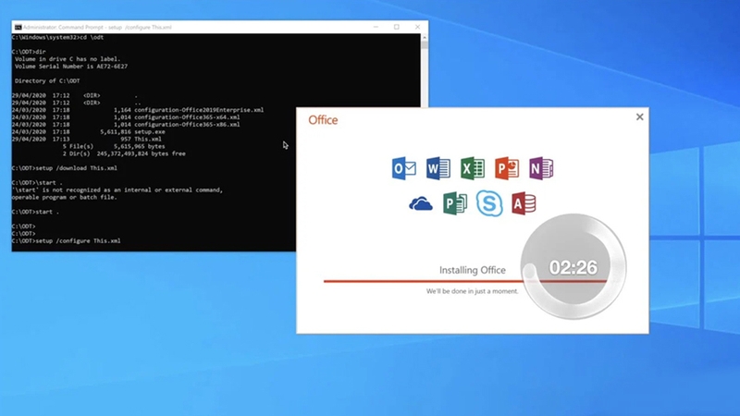Click "Volume in drive C has no label." line

click(68, 59)
